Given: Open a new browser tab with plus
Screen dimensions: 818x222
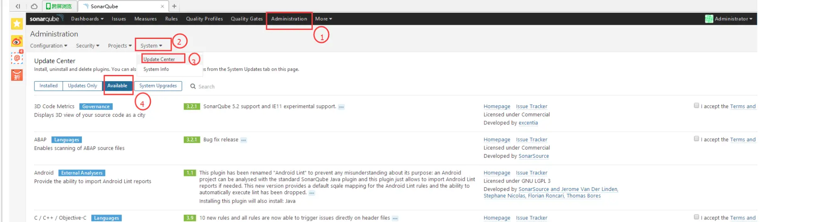Looking at the screenshot, I should (x=174, y=6).
